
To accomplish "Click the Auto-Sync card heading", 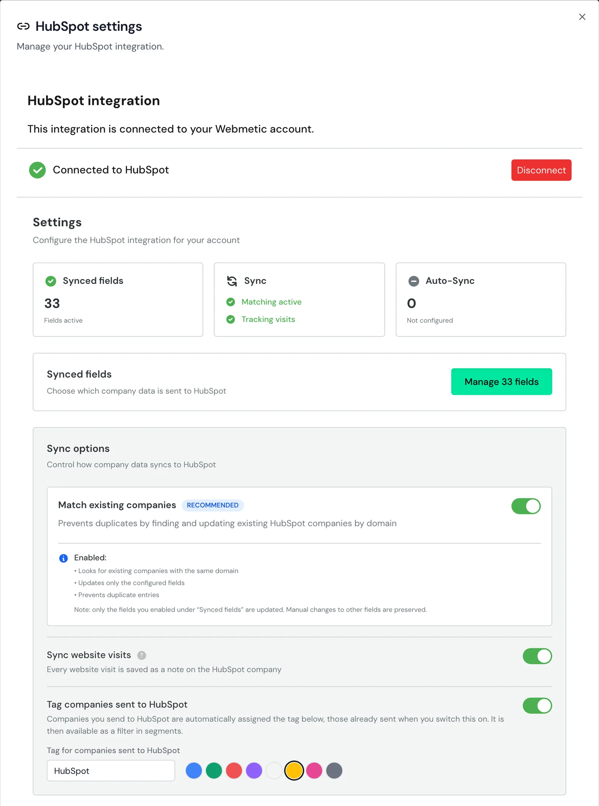I will pyautogui.click(x=450, y=281).
